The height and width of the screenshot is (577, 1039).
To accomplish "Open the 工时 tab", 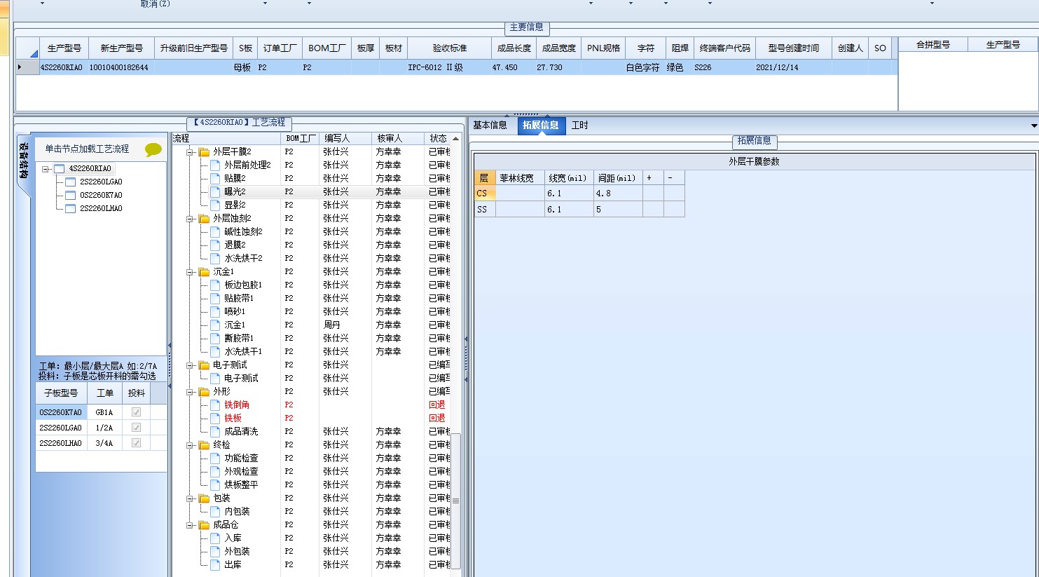I will pyautogui.click(x=580, y=125).
